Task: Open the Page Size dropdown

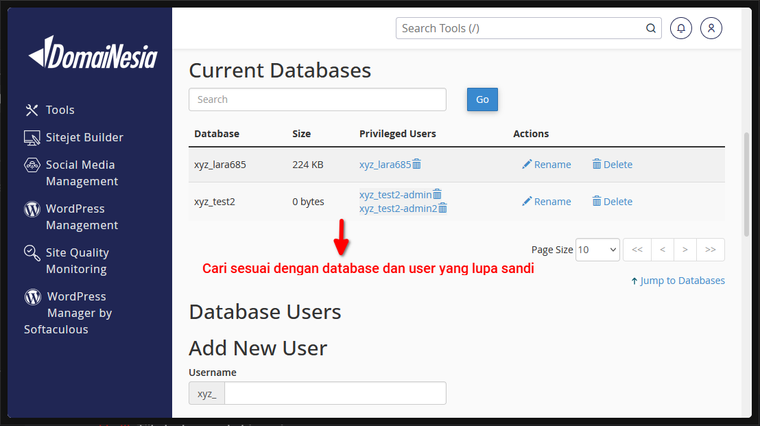Action: pyautogui.click(x=597, y=250)
